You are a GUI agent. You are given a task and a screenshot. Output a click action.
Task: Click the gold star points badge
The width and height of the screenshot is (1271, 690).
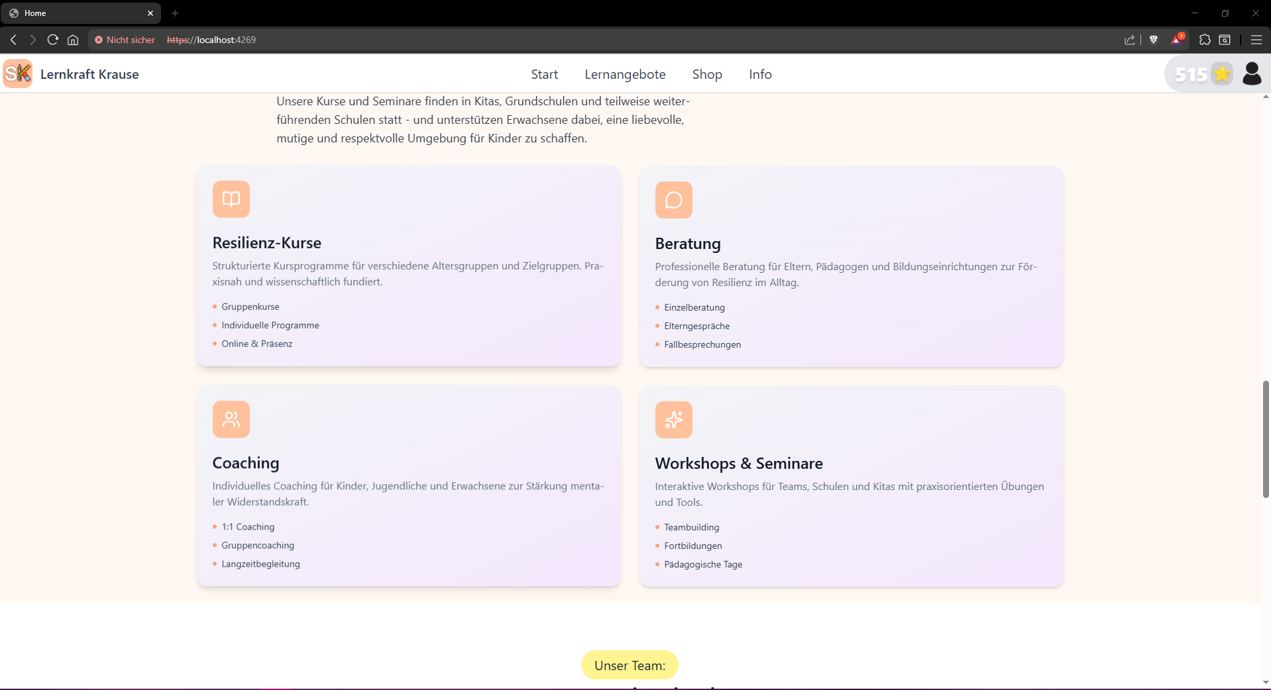(1221, 74)
